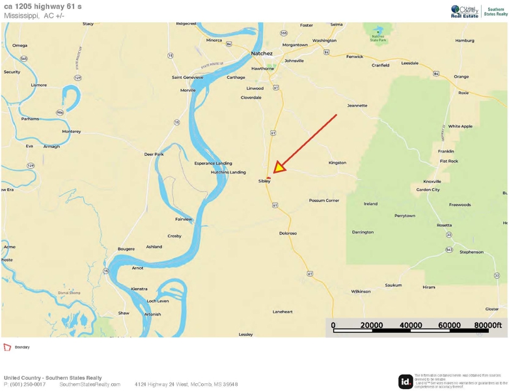Click the Doloroso map label

click(288, 233)
